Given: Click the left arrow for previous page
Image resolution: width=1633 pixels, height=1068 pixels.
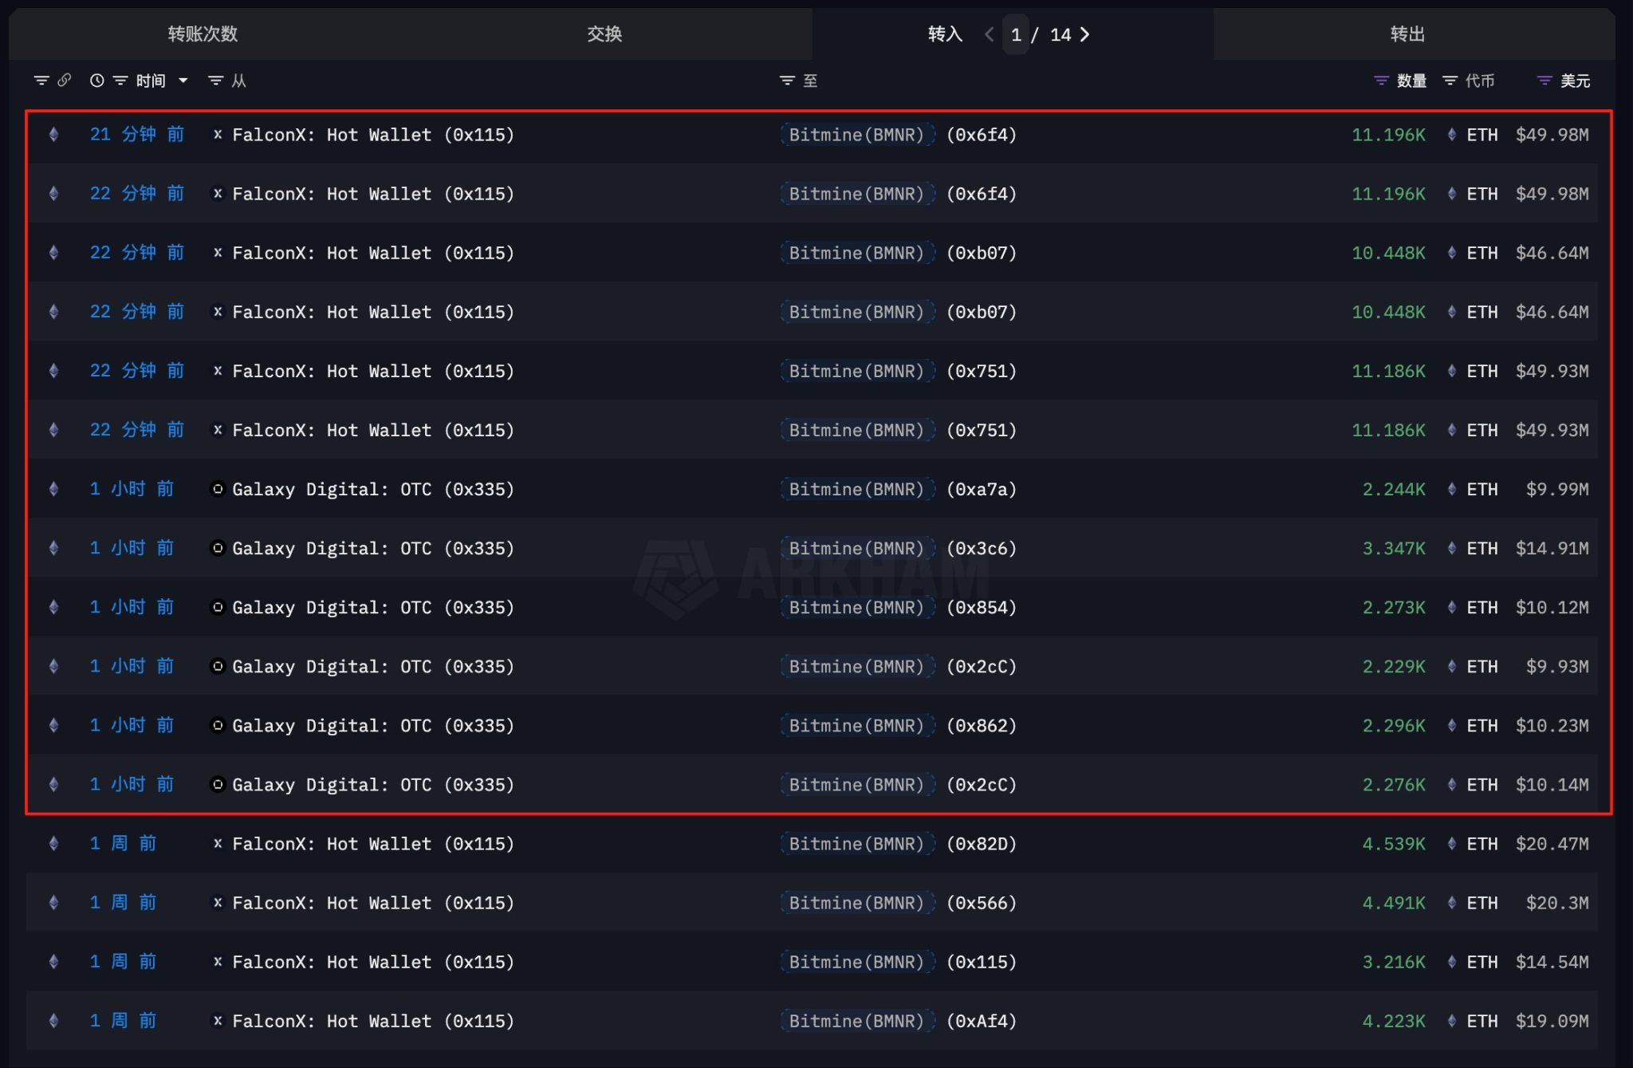Looking at the screenshot, I should coord(988,34).
